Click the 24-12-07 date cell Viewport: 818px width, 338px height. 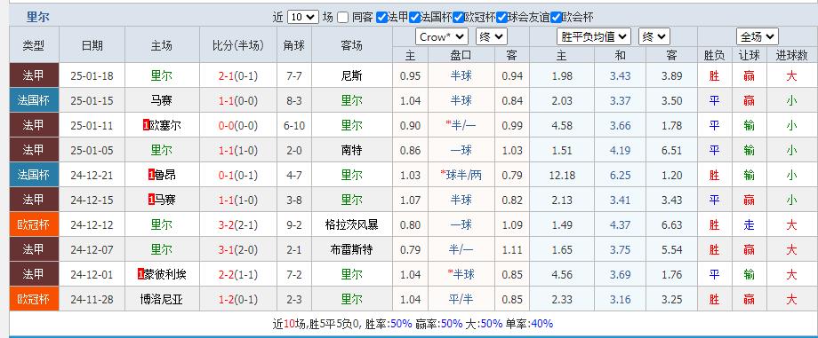click(x=92, y=249)
